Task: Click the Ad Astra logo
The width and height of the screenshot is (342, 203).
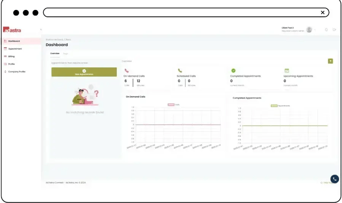Action: click(12, 30)
